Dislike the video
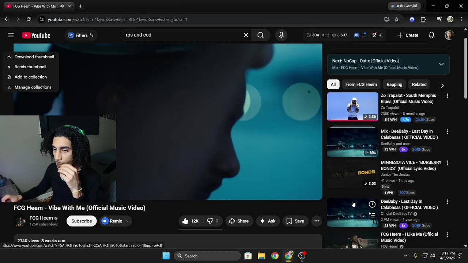This screenshot has width=468, height=263. click(x=212, y=221)
